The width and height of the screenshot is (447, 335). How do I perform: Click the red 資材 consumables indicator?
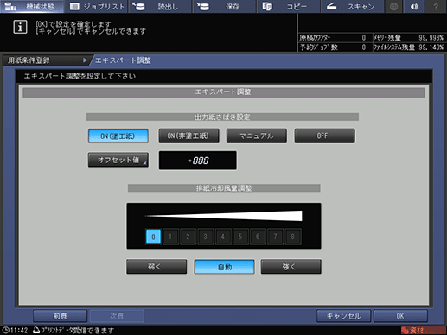click(x=423, y=331)
